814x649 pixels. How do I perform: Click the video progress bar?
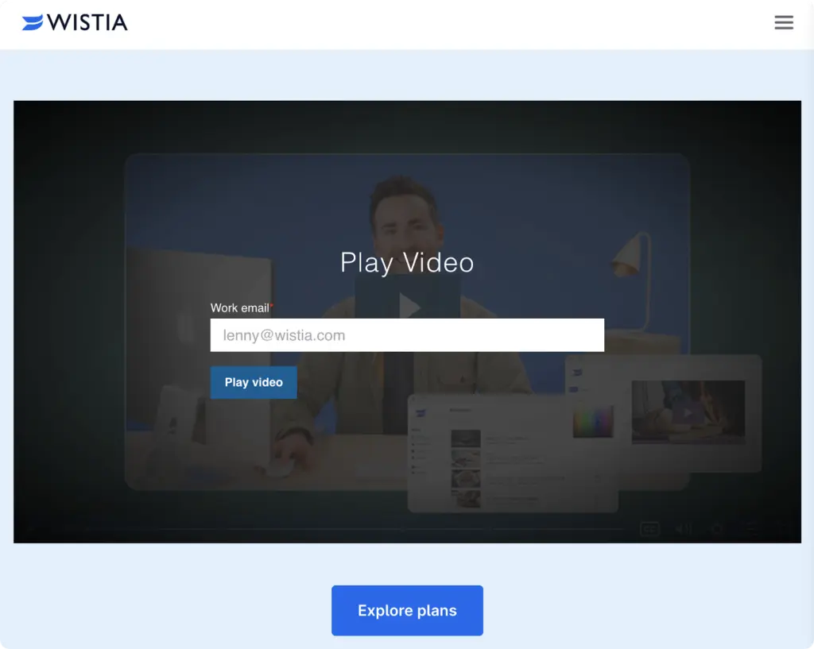[x=318, y=528]
